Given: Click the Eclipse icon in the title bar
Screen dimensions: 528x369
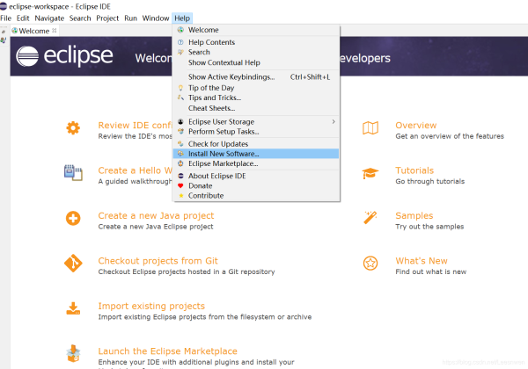Looking at the screenshot, I should (x=3, y=6).
